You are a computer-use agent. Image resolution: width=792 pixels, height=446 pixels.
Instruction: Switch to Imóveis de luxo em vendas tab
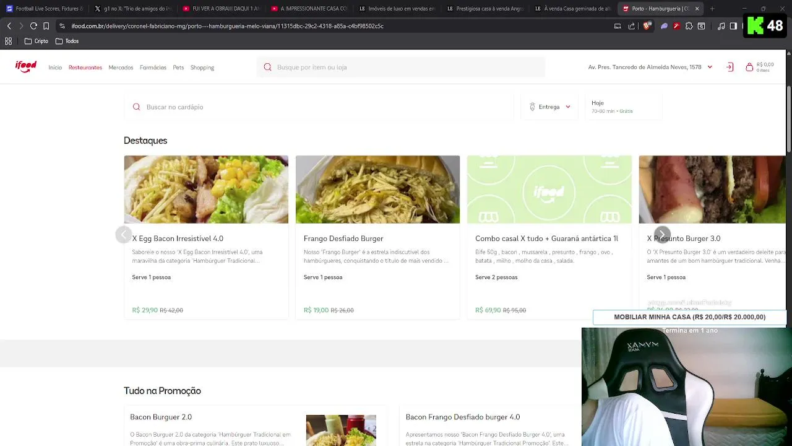click(397, 9)
